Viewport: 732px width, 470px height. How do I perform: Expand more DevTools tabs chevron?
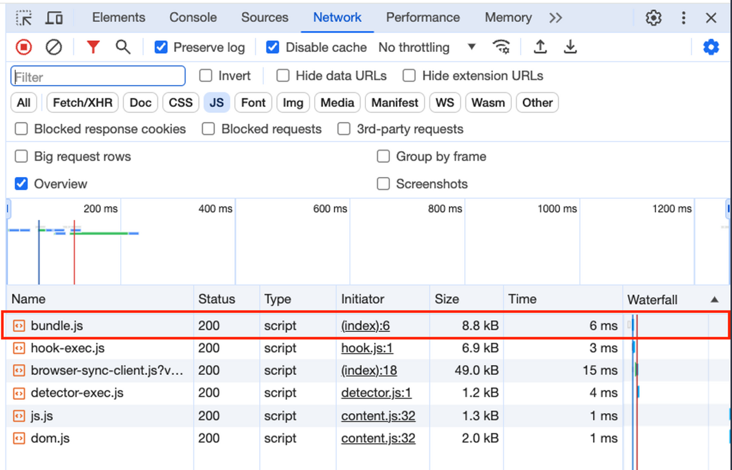[x=555, y=18]
